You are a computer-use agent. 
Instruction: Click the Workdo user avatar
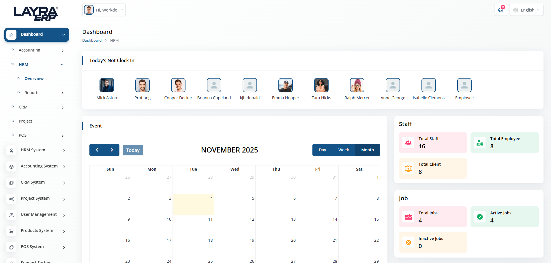89,10
